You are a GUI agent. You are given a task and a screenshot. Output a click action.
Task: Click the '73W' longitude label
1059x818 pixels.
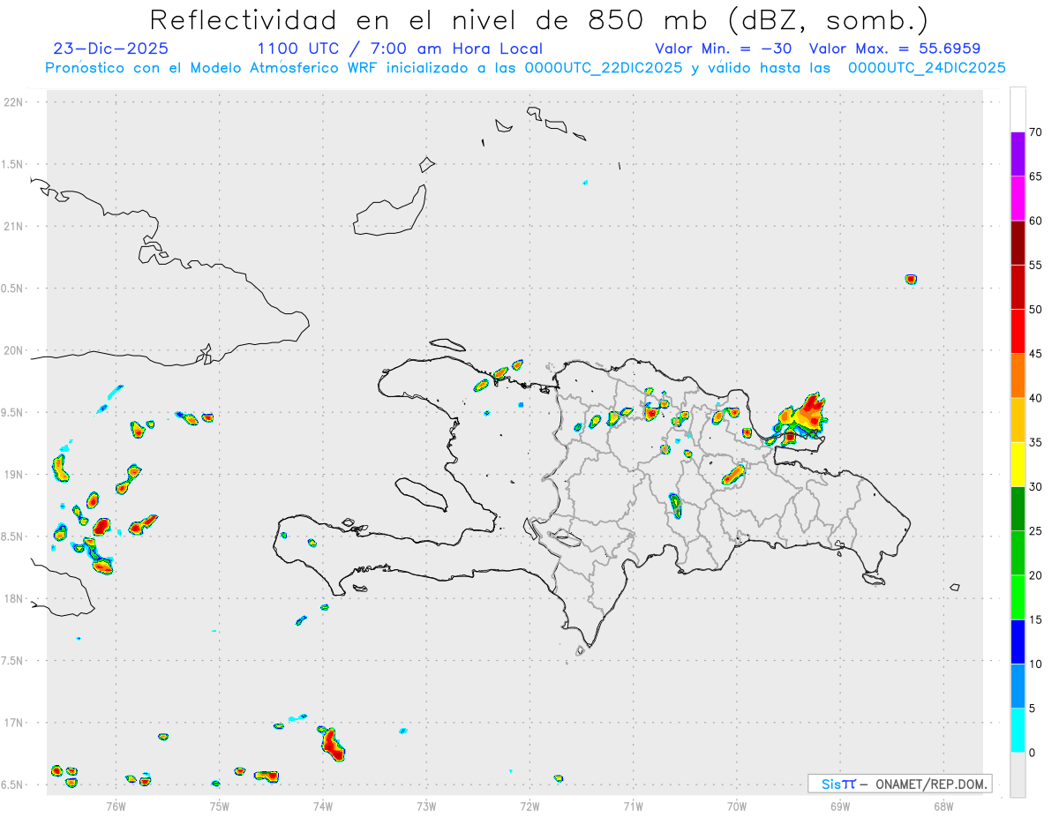point(426,806)
